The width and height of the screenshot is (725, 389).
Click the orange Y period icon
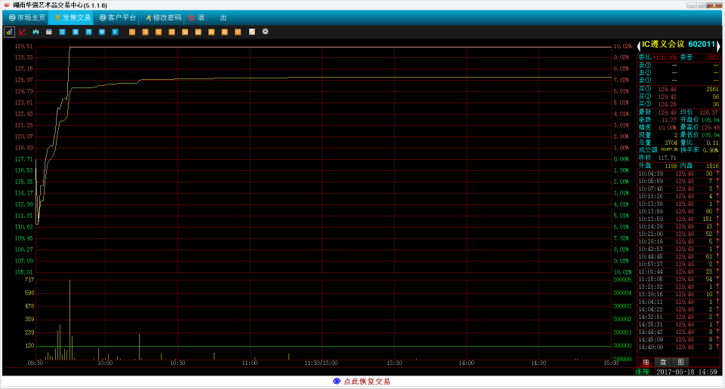pos(238,32)
